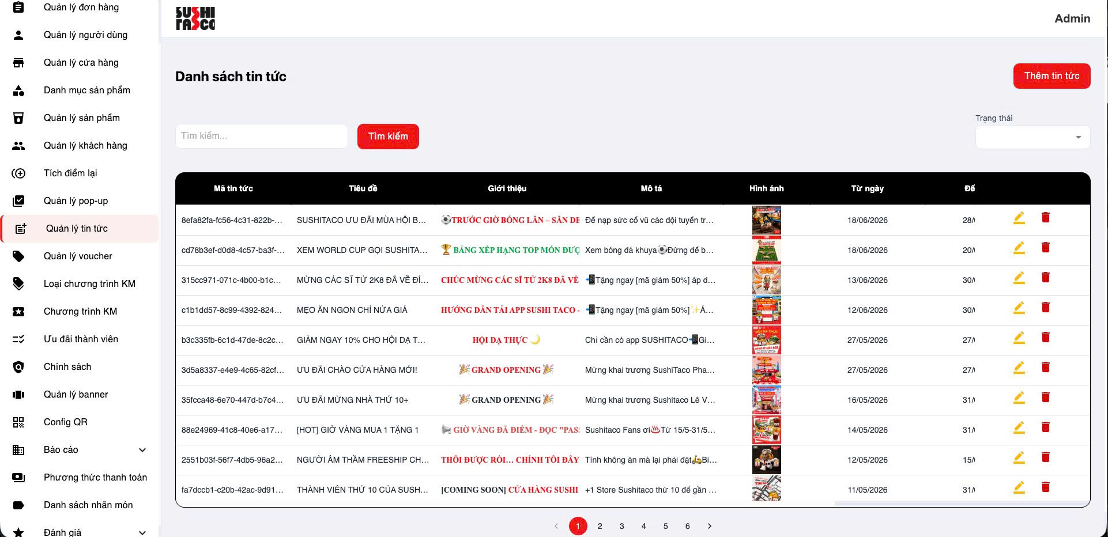Open Quản lý đơn hàng menu item

pyautogui.click(x=80, y=7)
